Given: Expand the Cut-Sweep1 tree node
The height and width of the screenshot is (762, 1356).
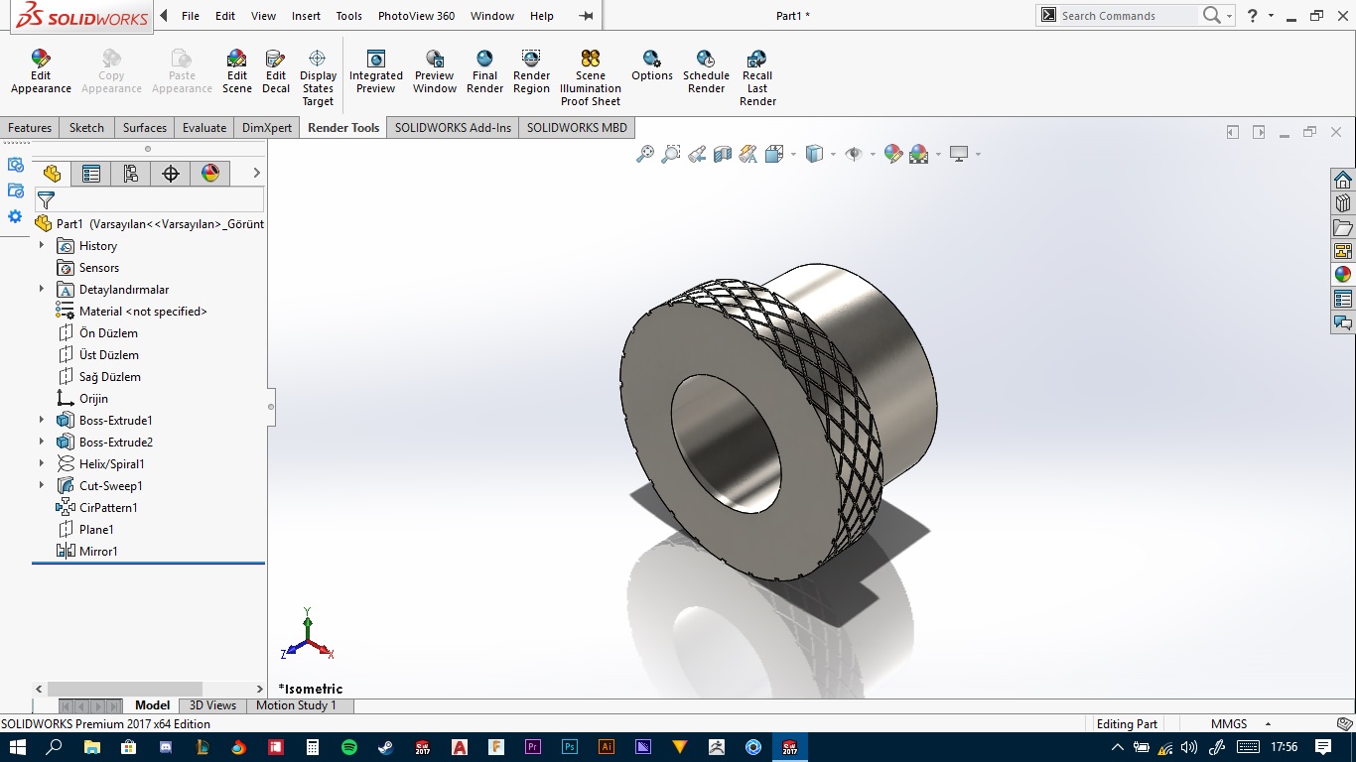Looking at the screenshot, I should 42,486.
